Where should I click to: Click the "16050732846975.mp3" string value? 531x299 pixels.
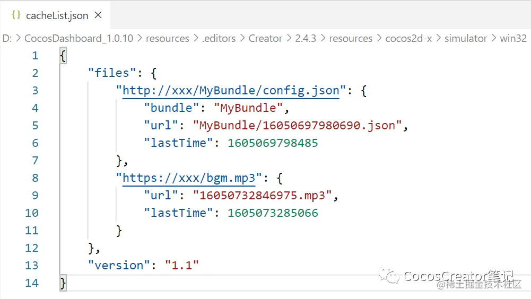(262, 196)
